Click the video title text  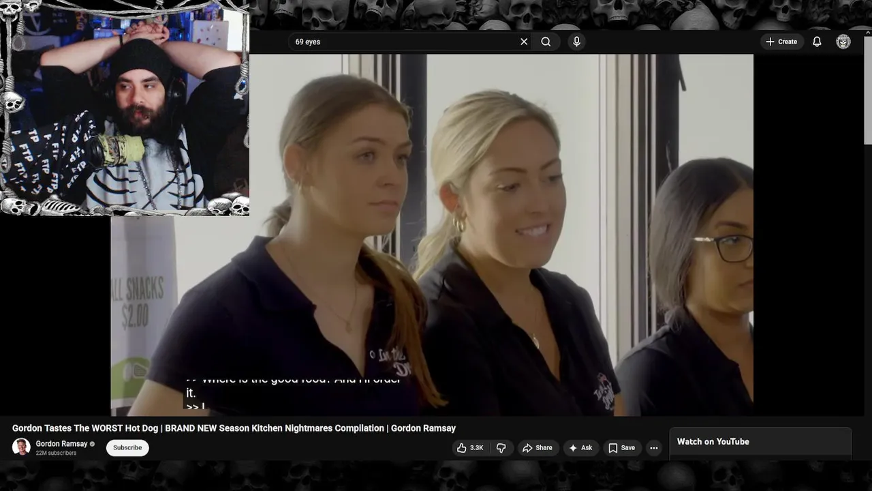[234, 428]
